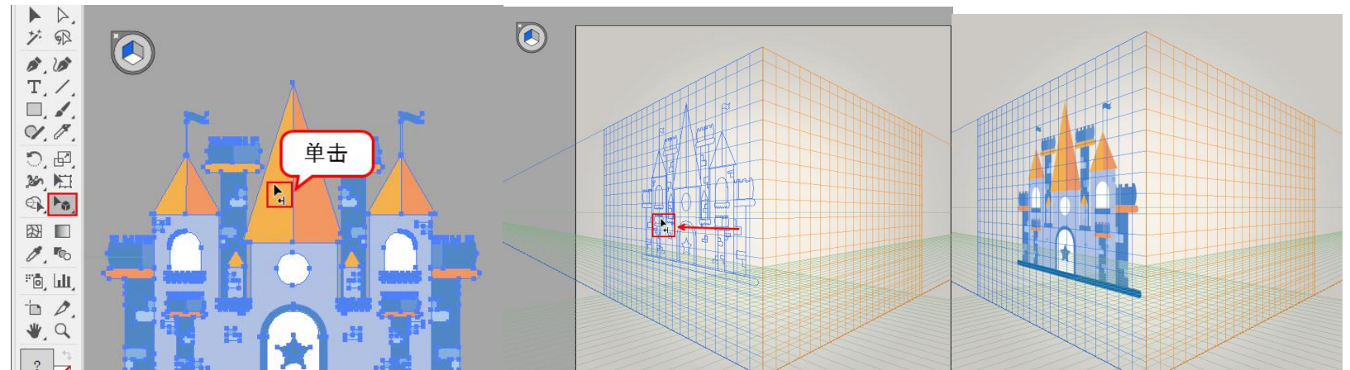This screenshot has width=1350, height=370.
Task: Click plane switching widget in left castle view
Action: [x=132, y=54]
